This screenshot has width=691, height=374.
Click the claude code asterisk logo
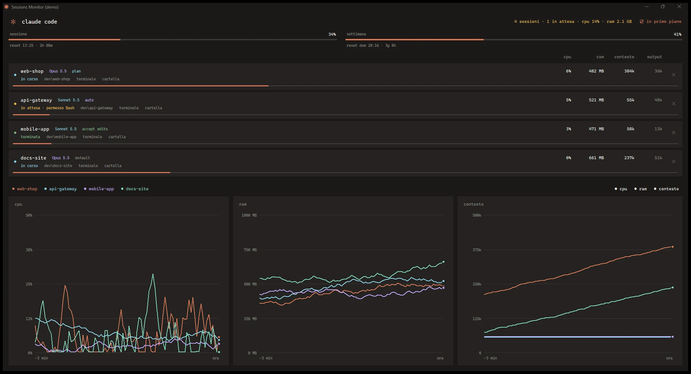point(13,22)
